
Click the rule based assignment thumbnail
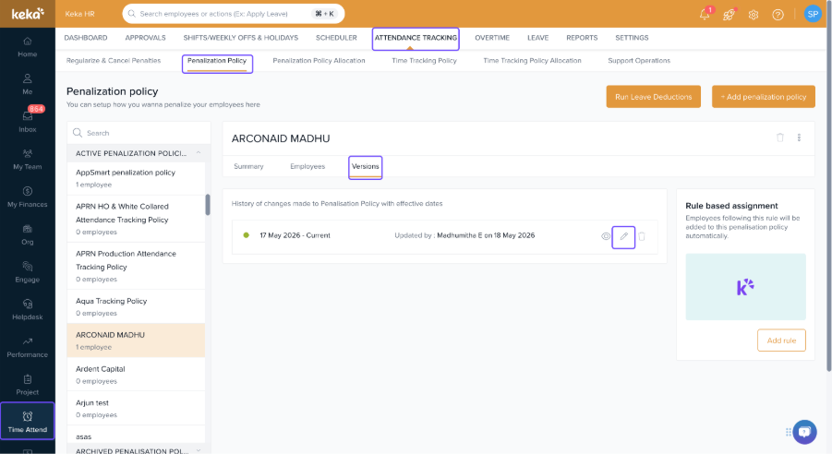click(745, 286)
